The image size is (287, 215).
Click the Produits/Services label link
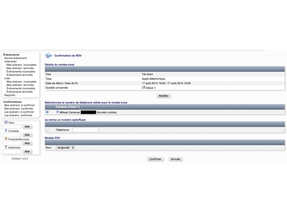point(18,139)
